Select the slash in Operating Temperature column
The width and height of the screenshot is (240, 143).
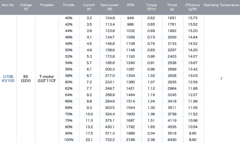pyautogui.click(x=221, y=79)
